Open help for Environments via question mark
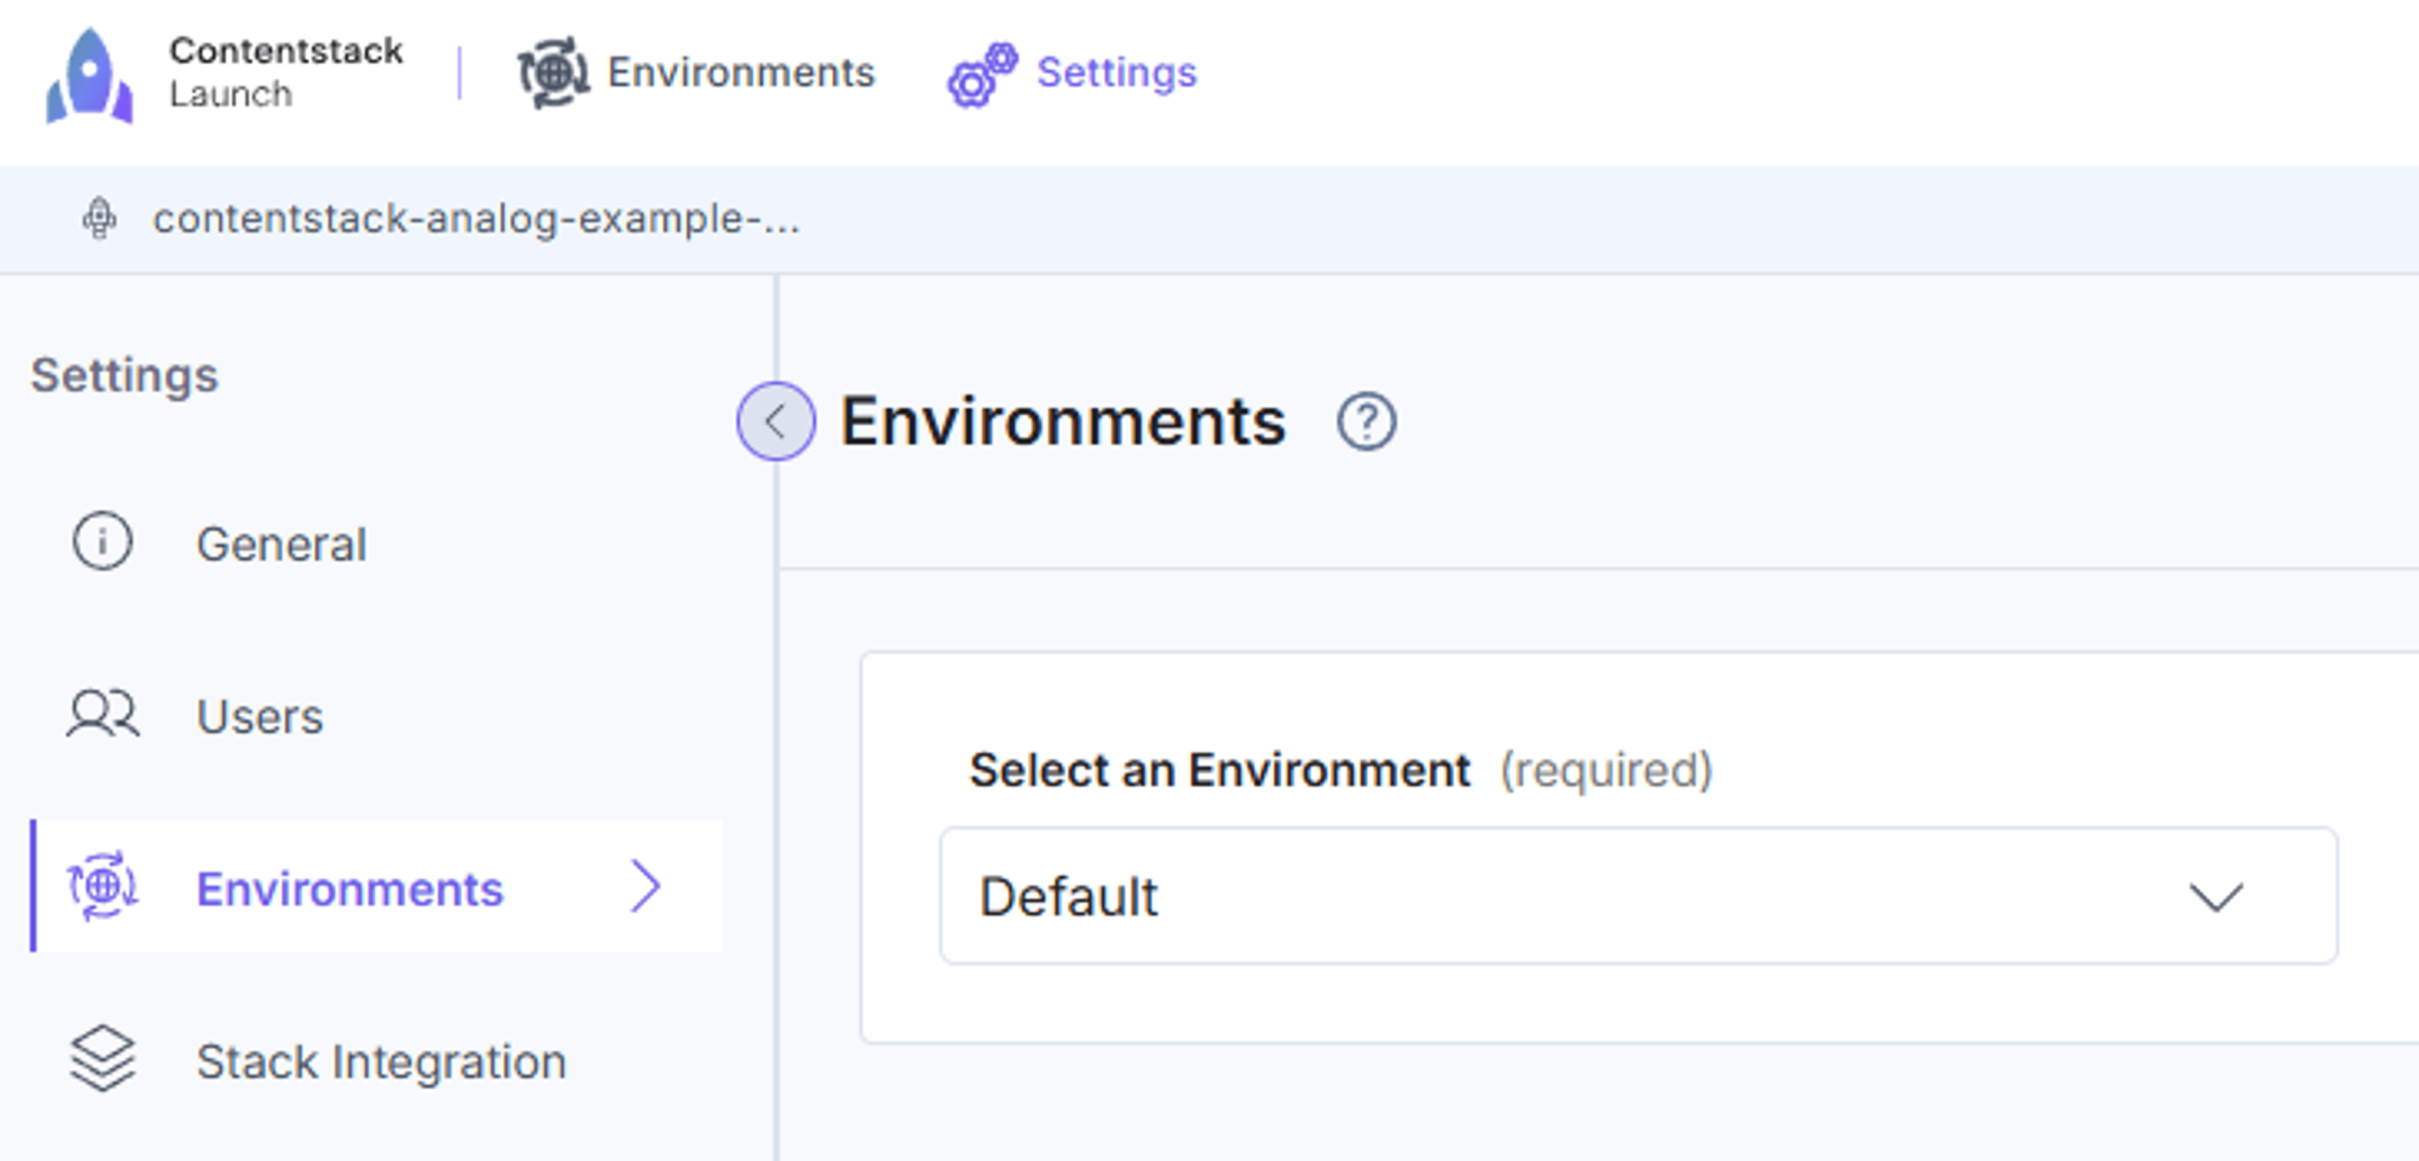The height and width of the screenshot is (1161, 2419). click(x=1366, y=422)
